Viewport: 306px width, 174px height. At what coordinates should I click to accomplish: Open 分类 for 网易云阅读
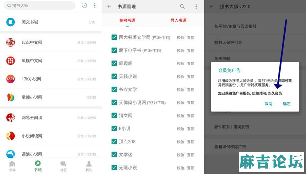coord(80,118)
